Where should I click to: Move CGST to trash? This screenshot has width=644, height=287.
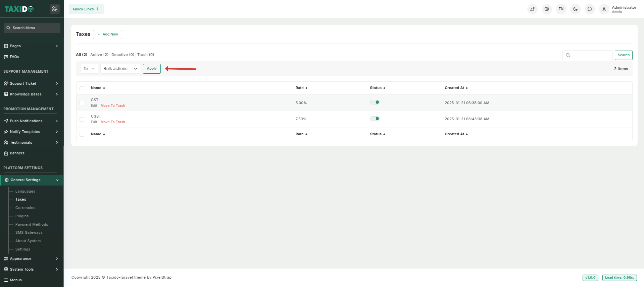point(113,122)
